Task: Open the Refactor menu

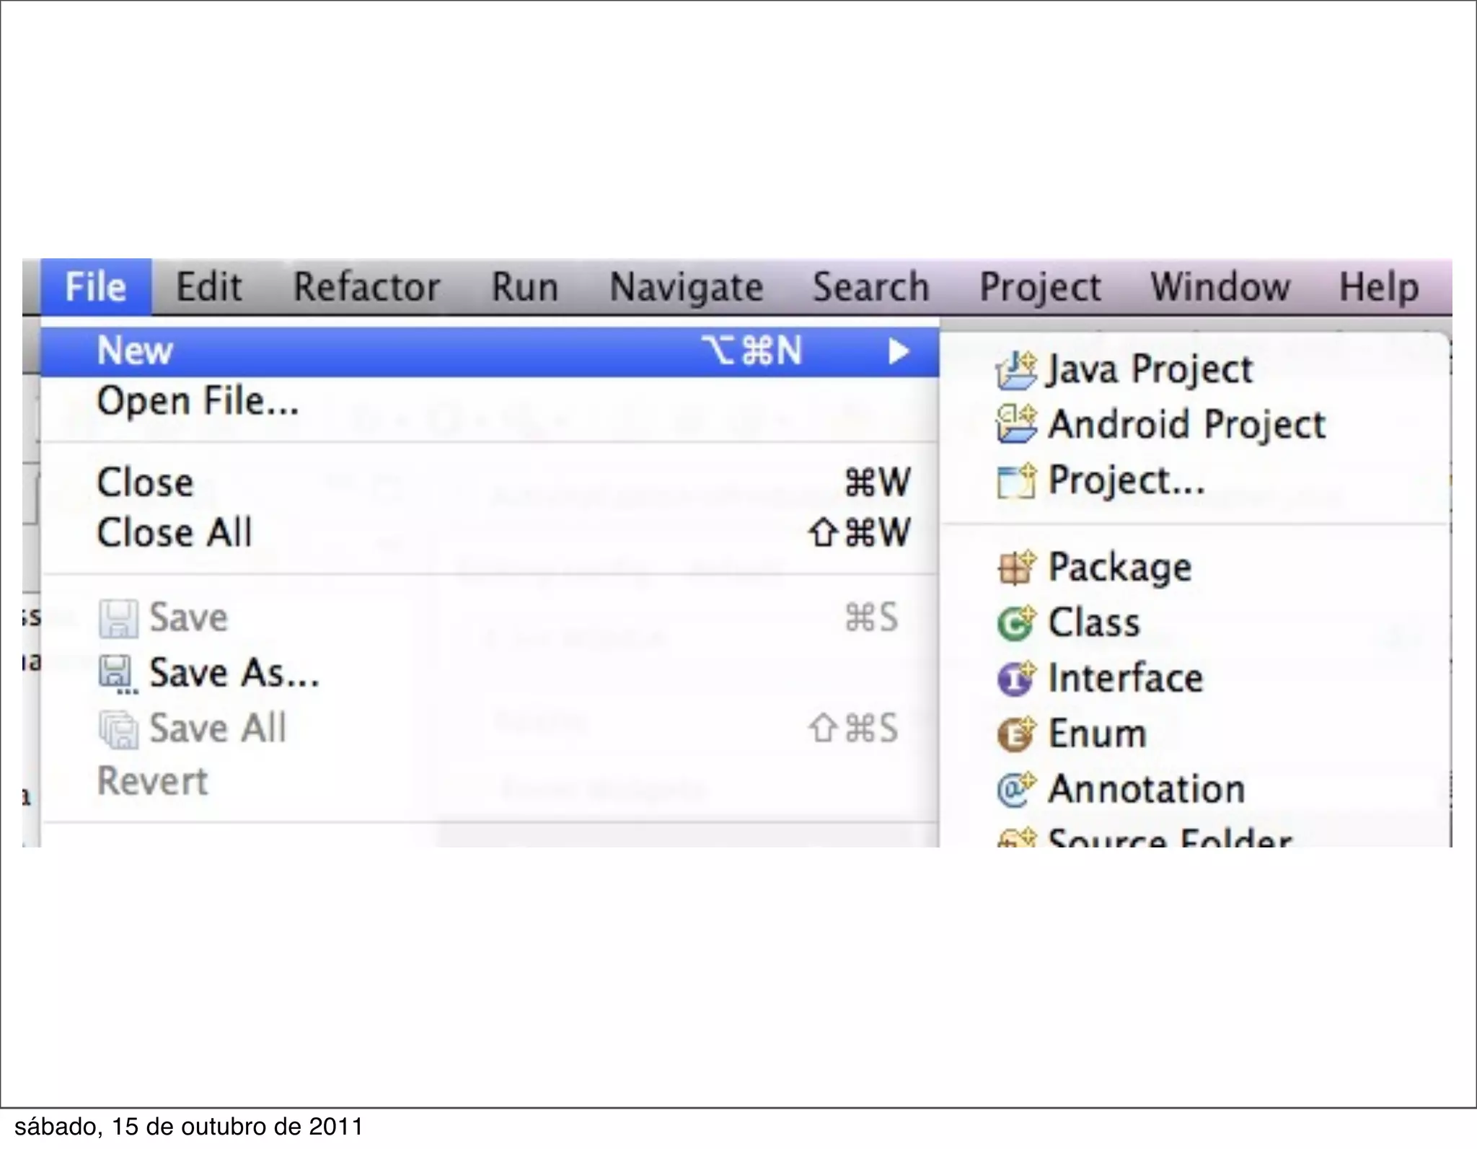Action: click(x=366, y=287)
